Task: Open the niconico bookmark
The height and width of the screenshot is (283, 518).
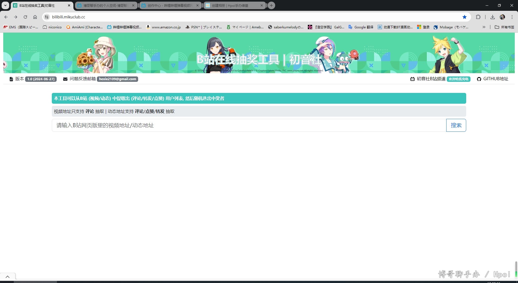Action: [x=52, y=27]
